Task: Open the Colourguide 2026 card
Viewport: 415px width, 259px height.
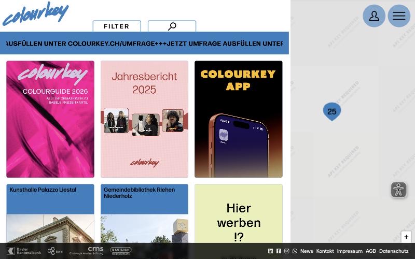Action: (x=50, y=119)
